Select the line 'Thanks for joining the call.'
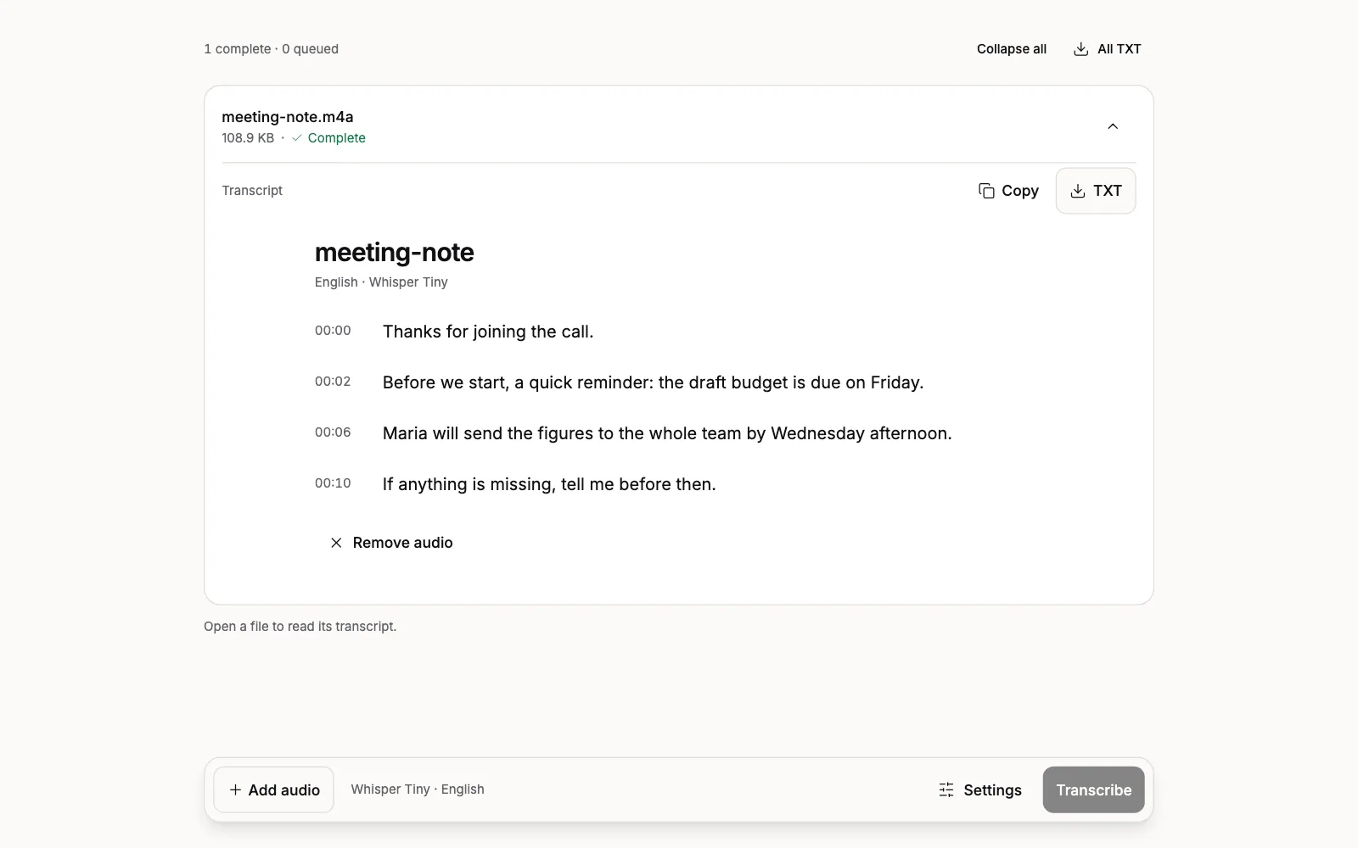The height and width of the screenshot is (848, 1358). tap(488, 332)
